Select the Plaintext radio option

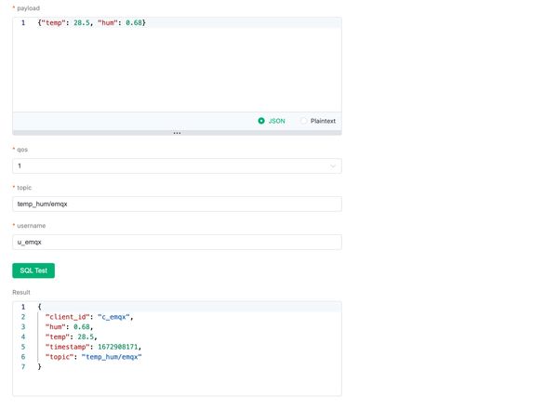(x=304, y=121)
